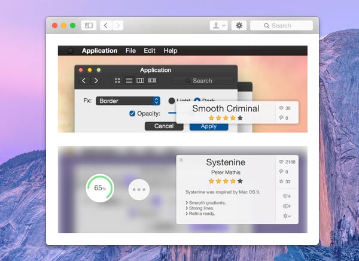
Task: Click forward arrow in dark Application window
Action: pyautogui.click(x=96, y=81)
